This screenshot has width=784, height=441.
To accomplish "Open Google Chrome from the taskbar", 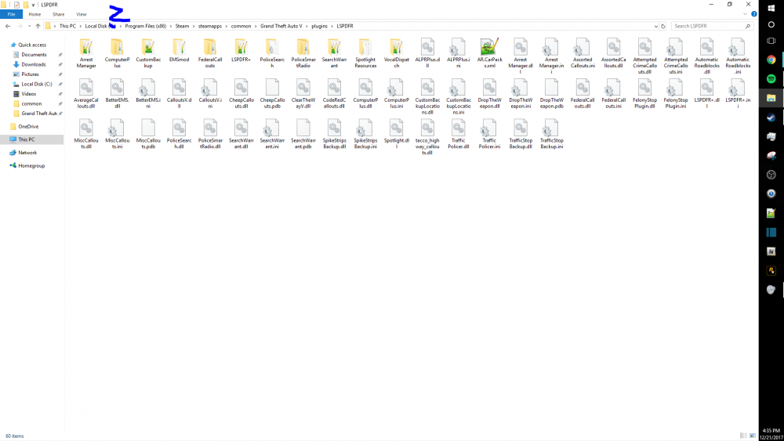I will pyautogui.click(x=771, y=60).
